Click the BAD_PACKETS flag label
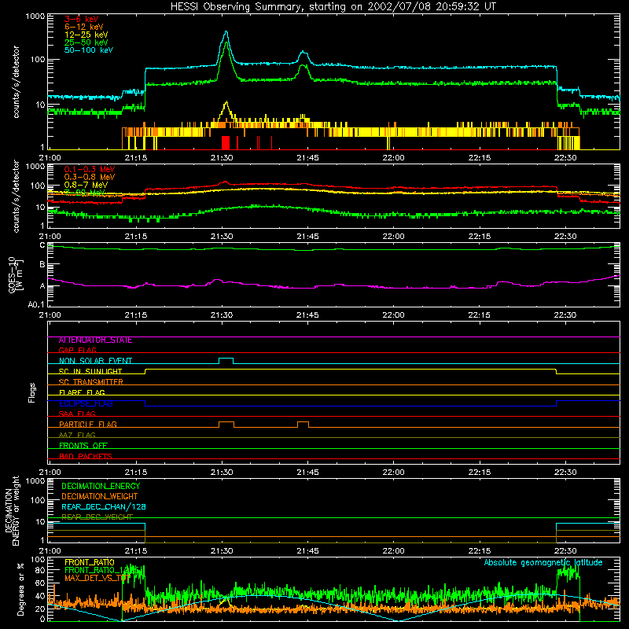Screen dimensions: 629x629 point(86,456)
